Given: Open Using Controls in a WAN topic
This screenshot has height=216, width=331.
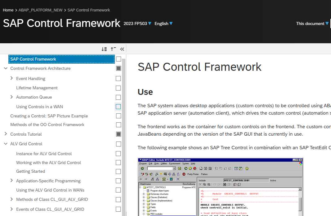Looking at the screenshot, I should click(x=39, y=107).
